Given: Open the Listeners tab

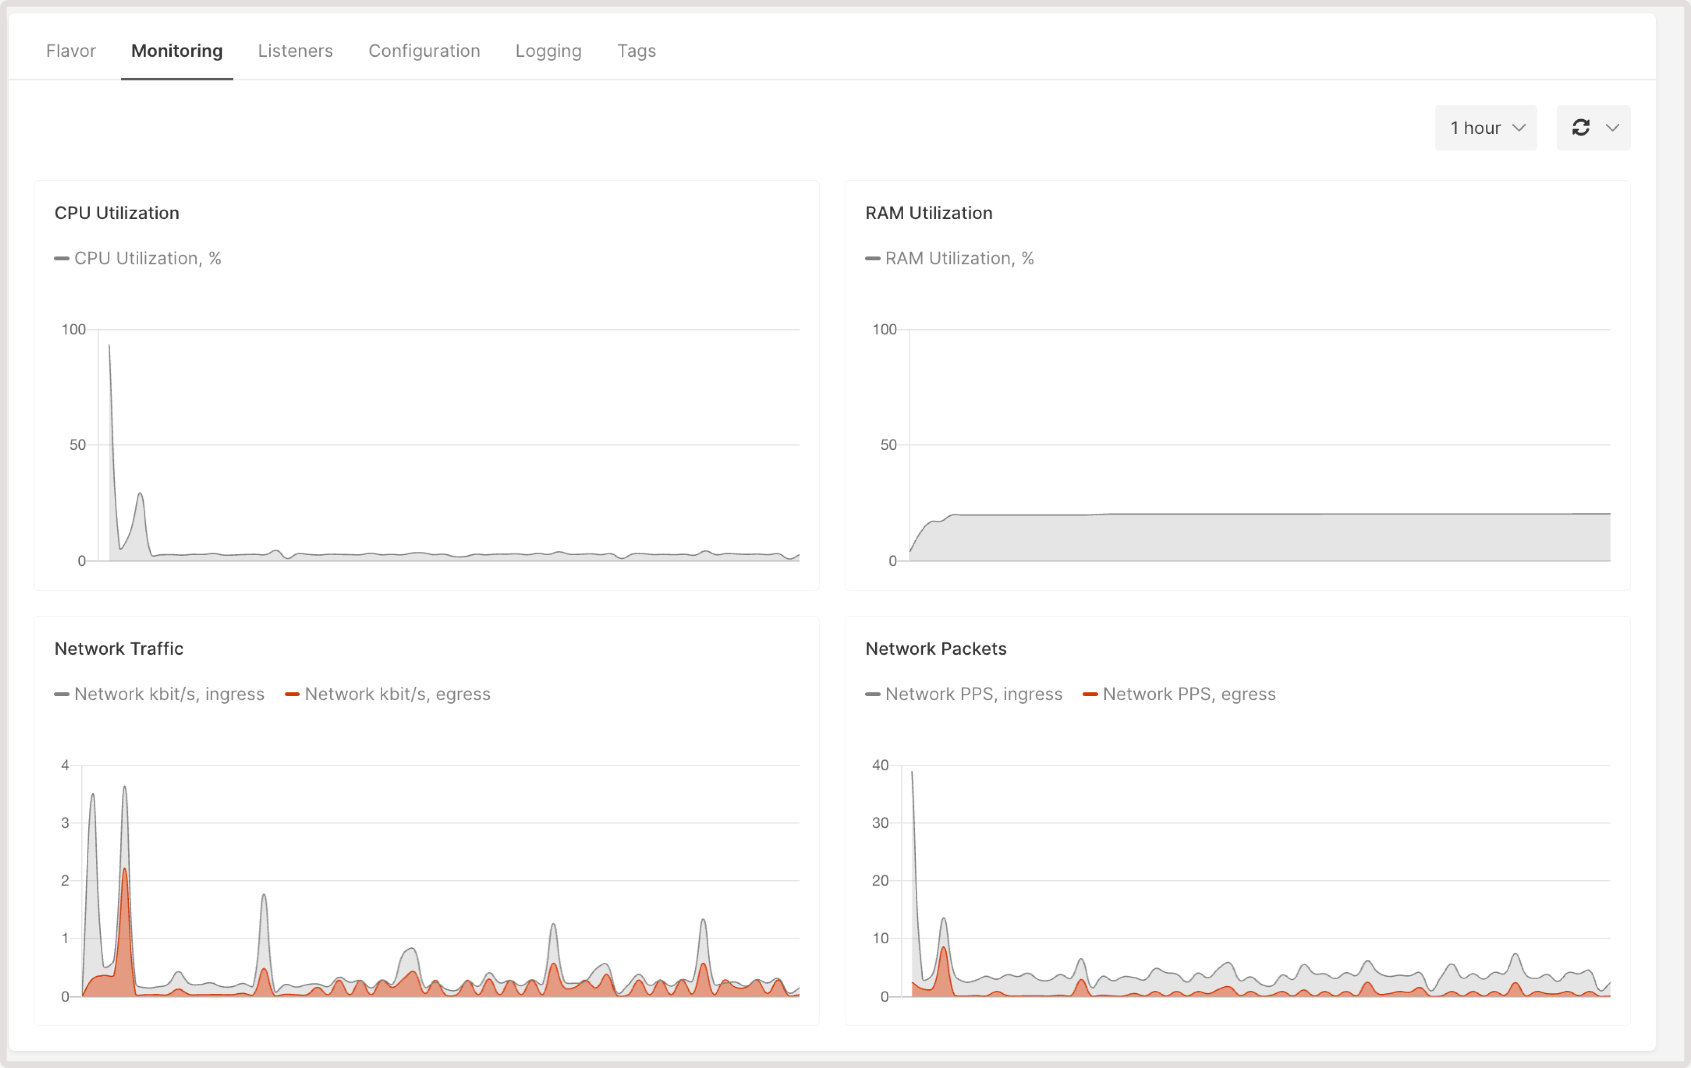Looking at the screenshot, I should click(295, 51).
